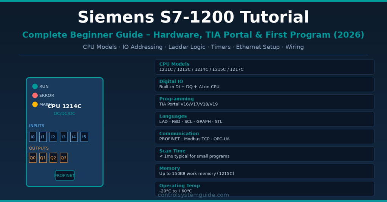Click the INPUTS section label
Viewport: 387px width, 202px height.
pos(37,126)
